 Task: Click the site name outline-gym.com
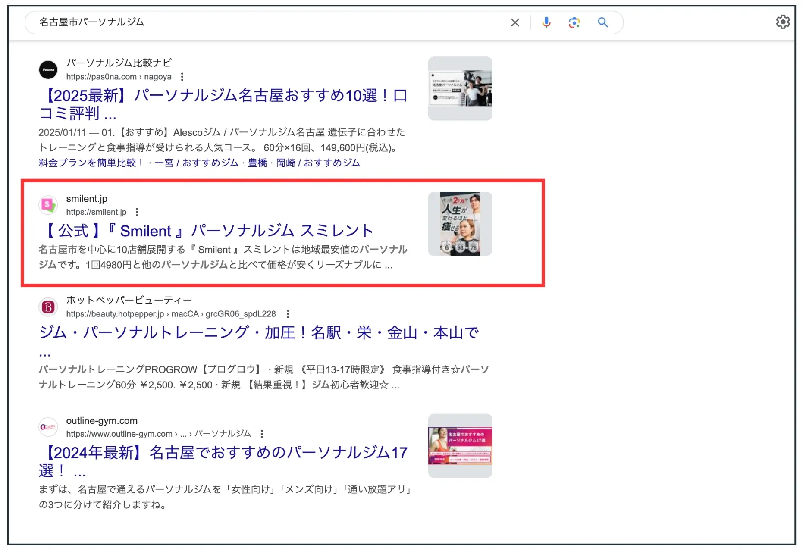[102, 420]
